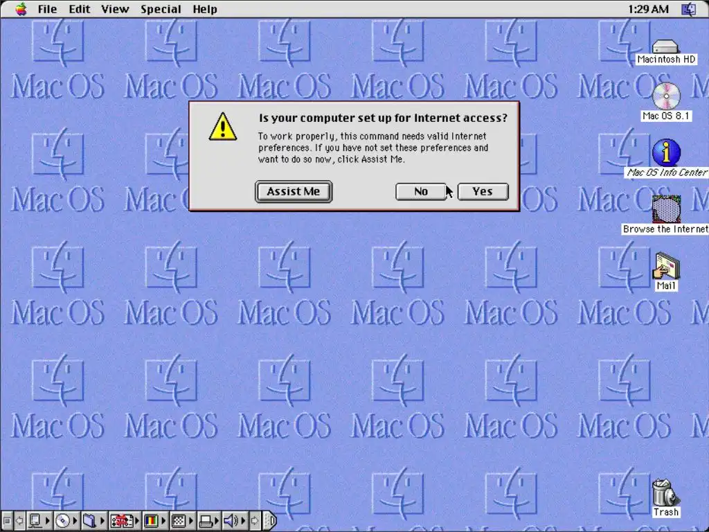
Task: Open the CD player Control Strip module
Action: [x=66, y=521]
